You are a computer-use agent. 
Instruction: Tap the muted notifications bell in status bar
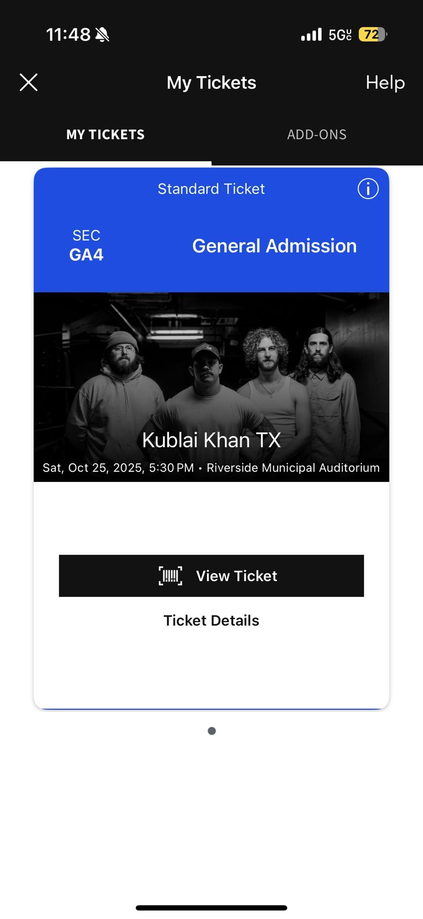pos(101,34)
